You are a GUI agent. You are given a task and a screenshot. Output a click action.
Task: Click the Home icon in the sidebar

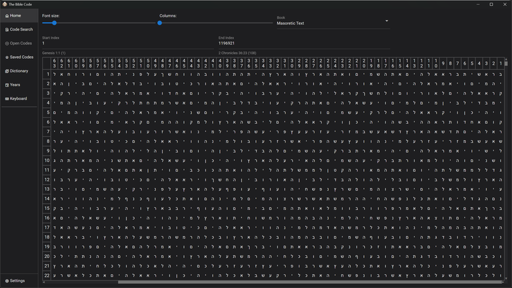[7, 15]
